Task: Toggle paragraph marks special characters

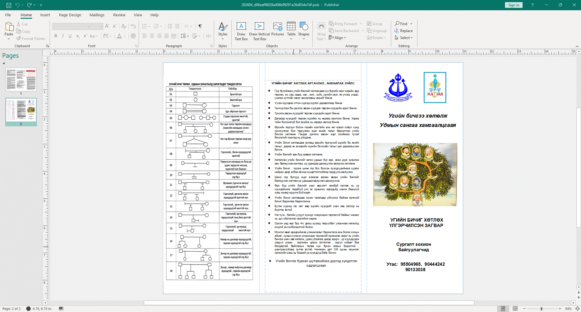Action: click(200, 26)
